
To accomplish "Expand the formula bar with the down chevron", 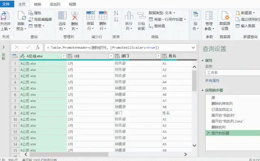I will point(193,48).
